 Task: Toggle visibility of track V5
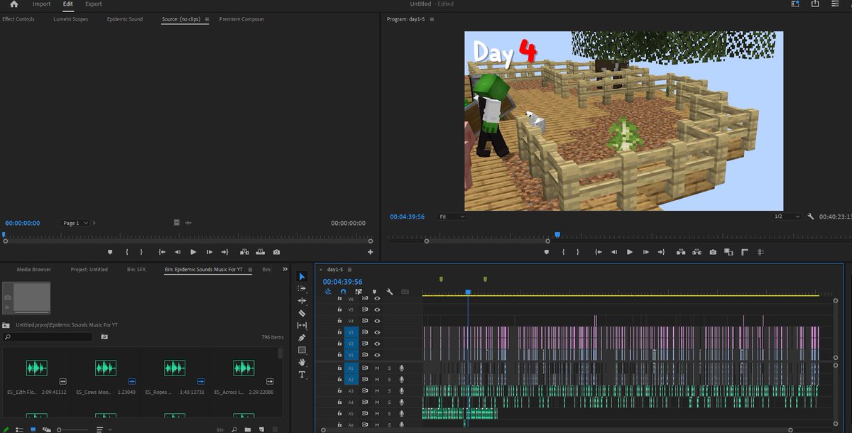377,309
